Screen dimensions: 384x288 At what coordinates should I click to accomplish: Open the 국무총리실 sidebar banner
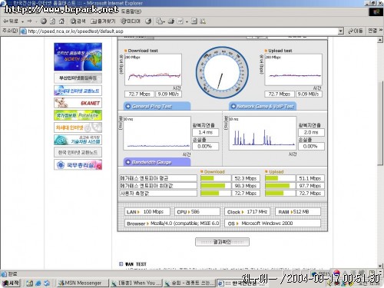[x=78, y=164]
